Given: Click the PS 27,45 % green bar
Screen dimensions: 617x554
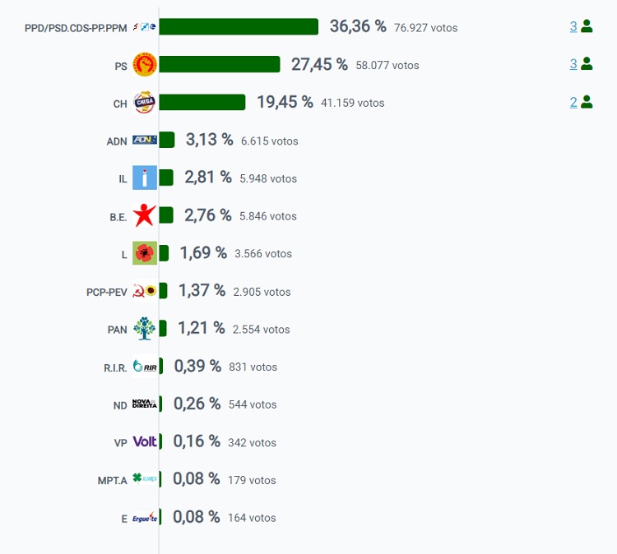Looking at the screenshot, I should tap(220, 65).
